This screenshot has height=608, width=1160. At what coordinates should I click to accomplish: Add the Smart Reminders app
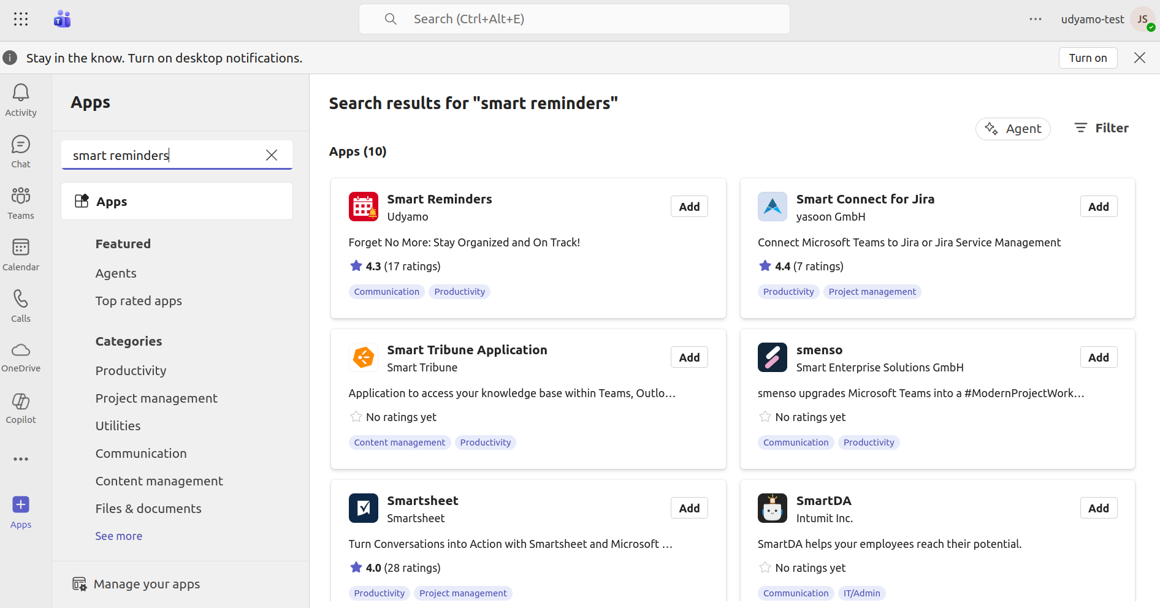689,207
